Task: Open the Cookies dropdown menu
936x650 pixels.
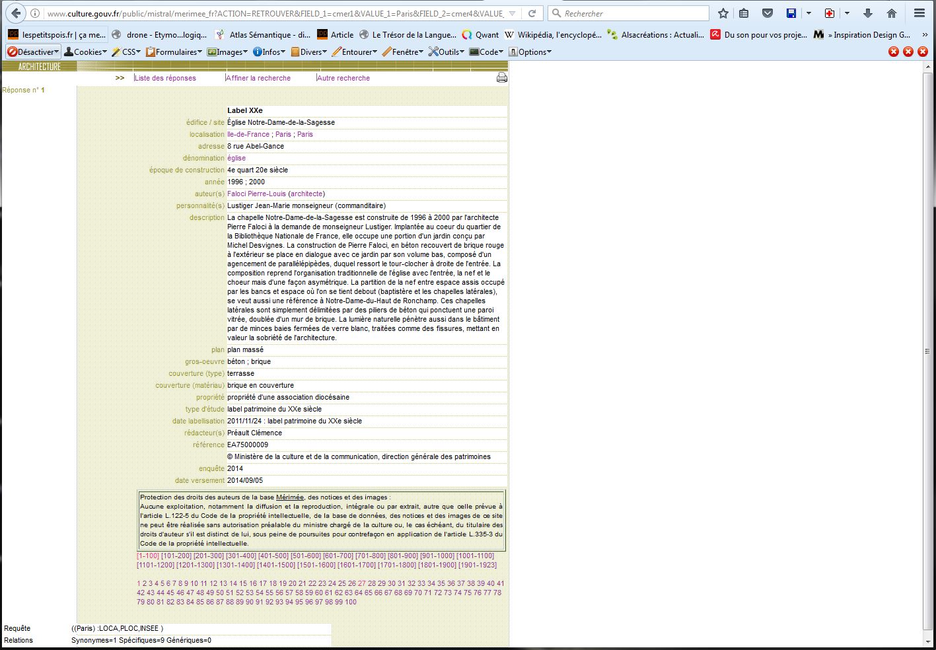Action: (86, 52)
